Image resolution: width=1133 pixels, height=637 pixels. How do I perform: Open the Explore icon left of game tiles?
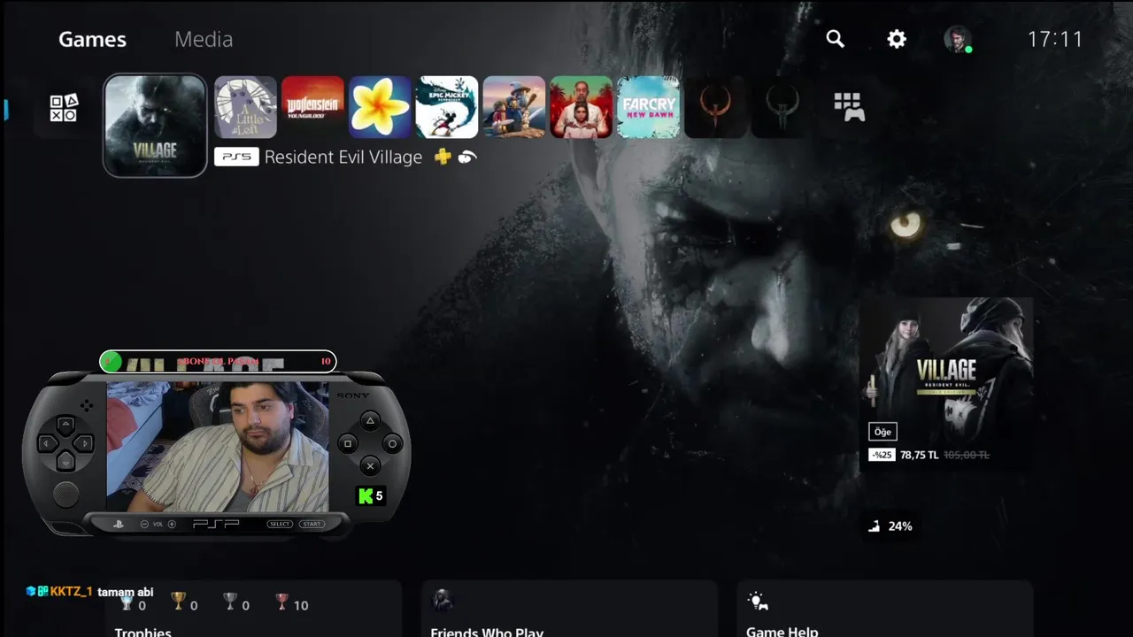64,108
